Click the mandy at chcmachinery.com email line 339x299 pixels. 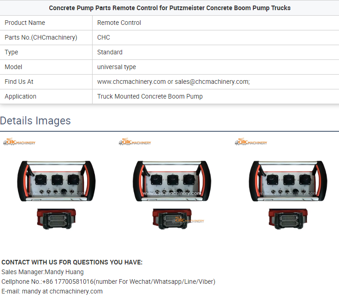pyautogui.click(x=52, y=291)
